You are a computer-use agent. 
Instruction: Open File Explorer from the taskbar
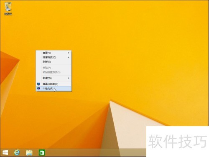pos(29,152)
